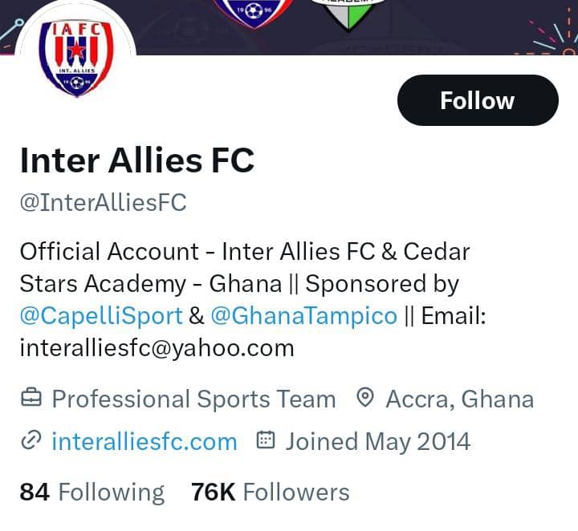This screenshot has height=531, width=578.
Task: Open the @GhanaTampico mention link
Action: [303, 315]
